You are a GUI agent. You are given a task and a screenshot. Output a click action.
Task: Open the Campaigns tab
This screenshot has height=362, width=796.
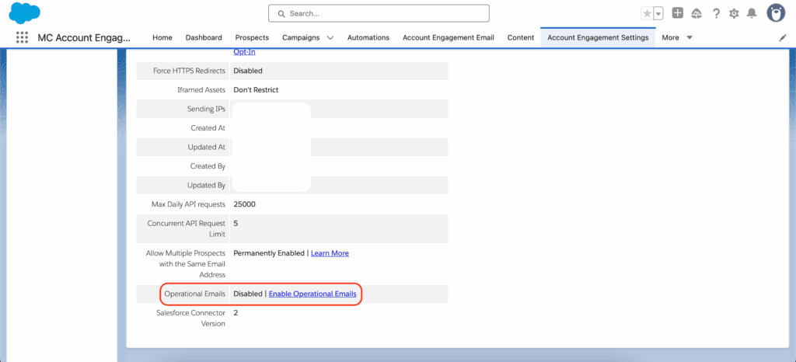(x=301, y=37)
